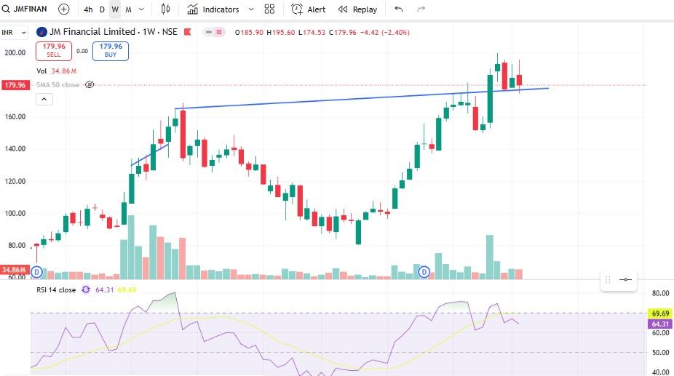Screen dimensions: 674x376
Task: Click the RSI 14 close legend
Action: (x=56, y=290)
